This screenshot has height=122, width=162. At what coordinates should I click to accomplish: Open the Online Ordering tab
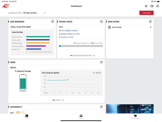pos(135,117)
